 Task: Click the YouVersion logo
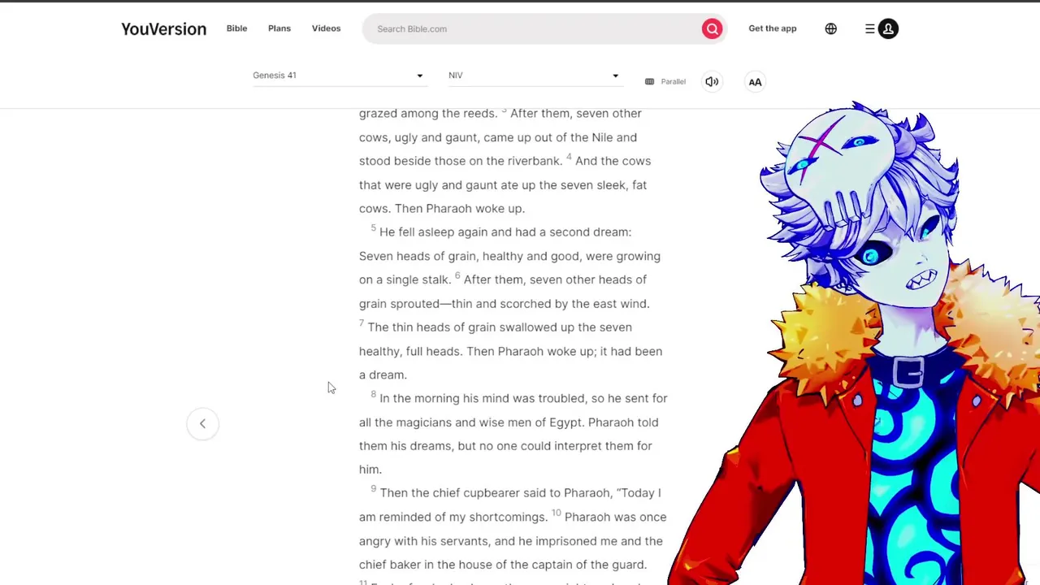click(163, 29)
